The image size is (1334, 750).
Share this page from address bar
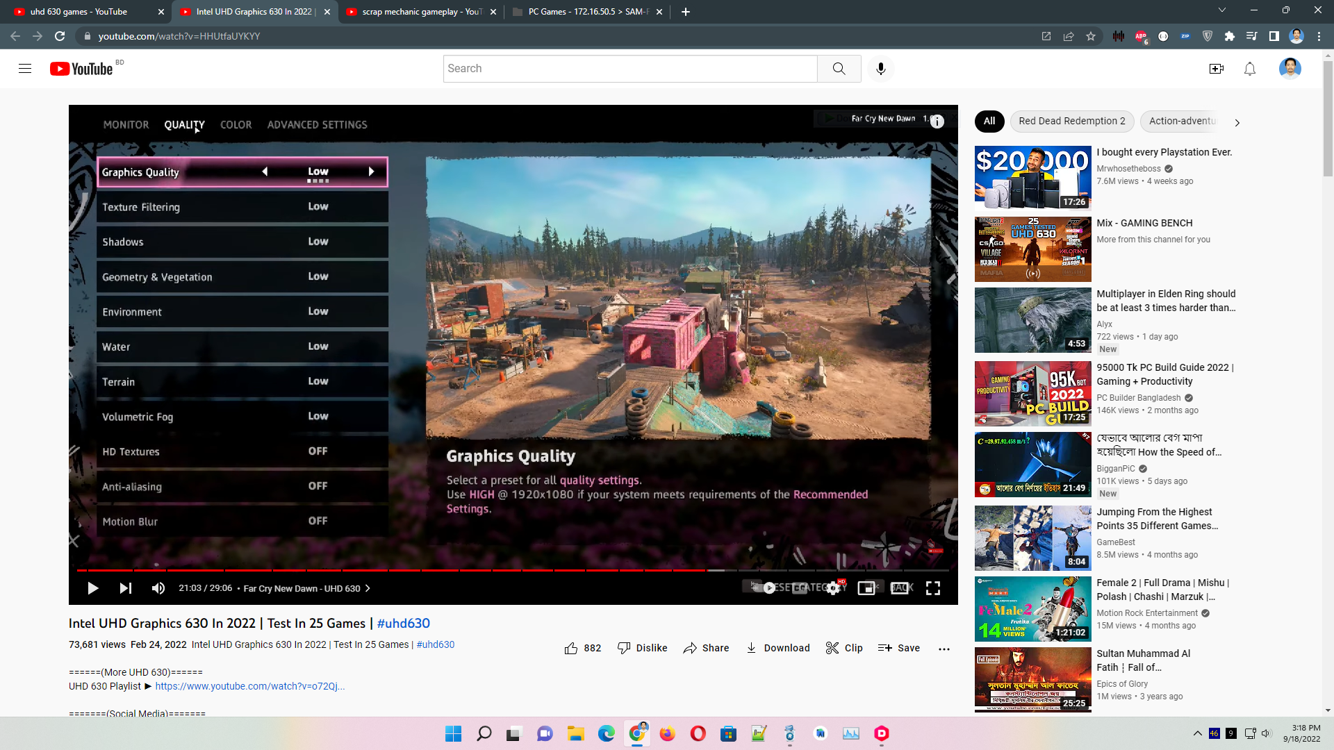[x=1069, y=36]
